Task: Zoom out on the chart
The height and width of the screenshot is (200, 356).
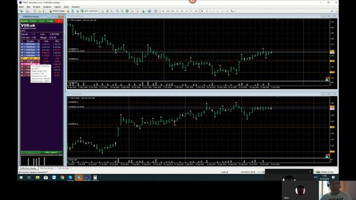Action: point(122,11)
